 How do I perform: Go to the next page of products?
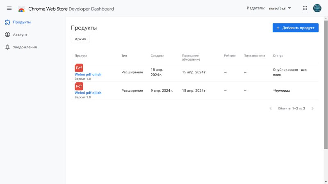(x=312, y=109)
